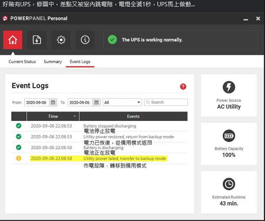Toggle the Time column sort arrow
This screenshot has height=221, width=265.
[x=74, y=116]
